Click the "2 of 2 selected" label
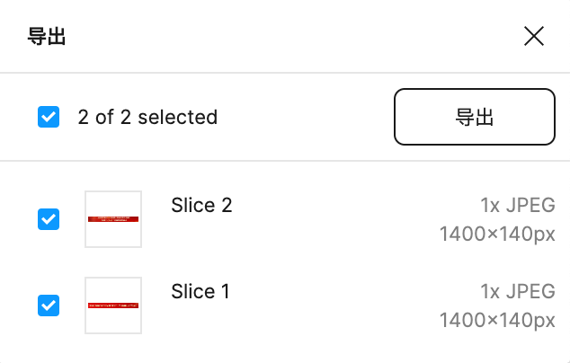The image size is (570, 363). 147,117
